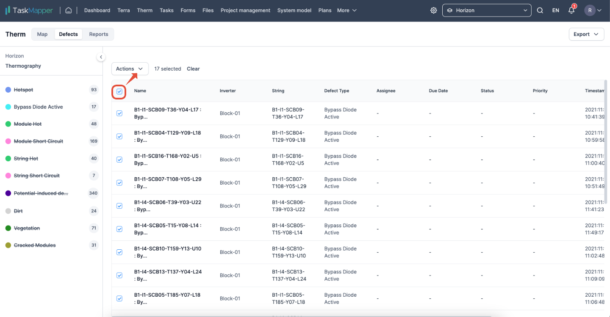The image size is (610, 317).
Task: Open defect B1-I4-SCB06-T39-Y03-U22 name
Action: click(x=168, y=206)
